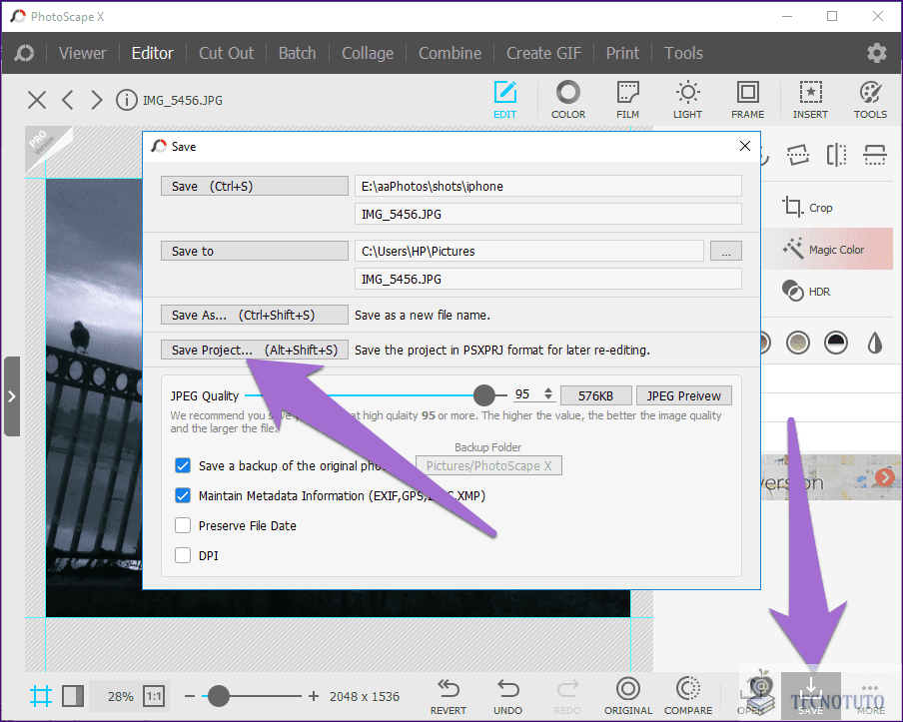Apply the HDR effect
Viewport: 903px width, 722px height.
pyautogui.click(x=806, y=292)
